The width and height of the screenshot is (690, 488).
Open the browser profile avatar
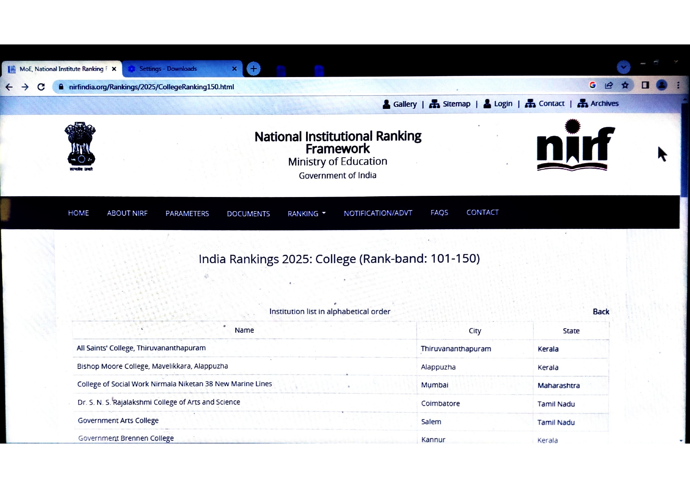(662, 85)
